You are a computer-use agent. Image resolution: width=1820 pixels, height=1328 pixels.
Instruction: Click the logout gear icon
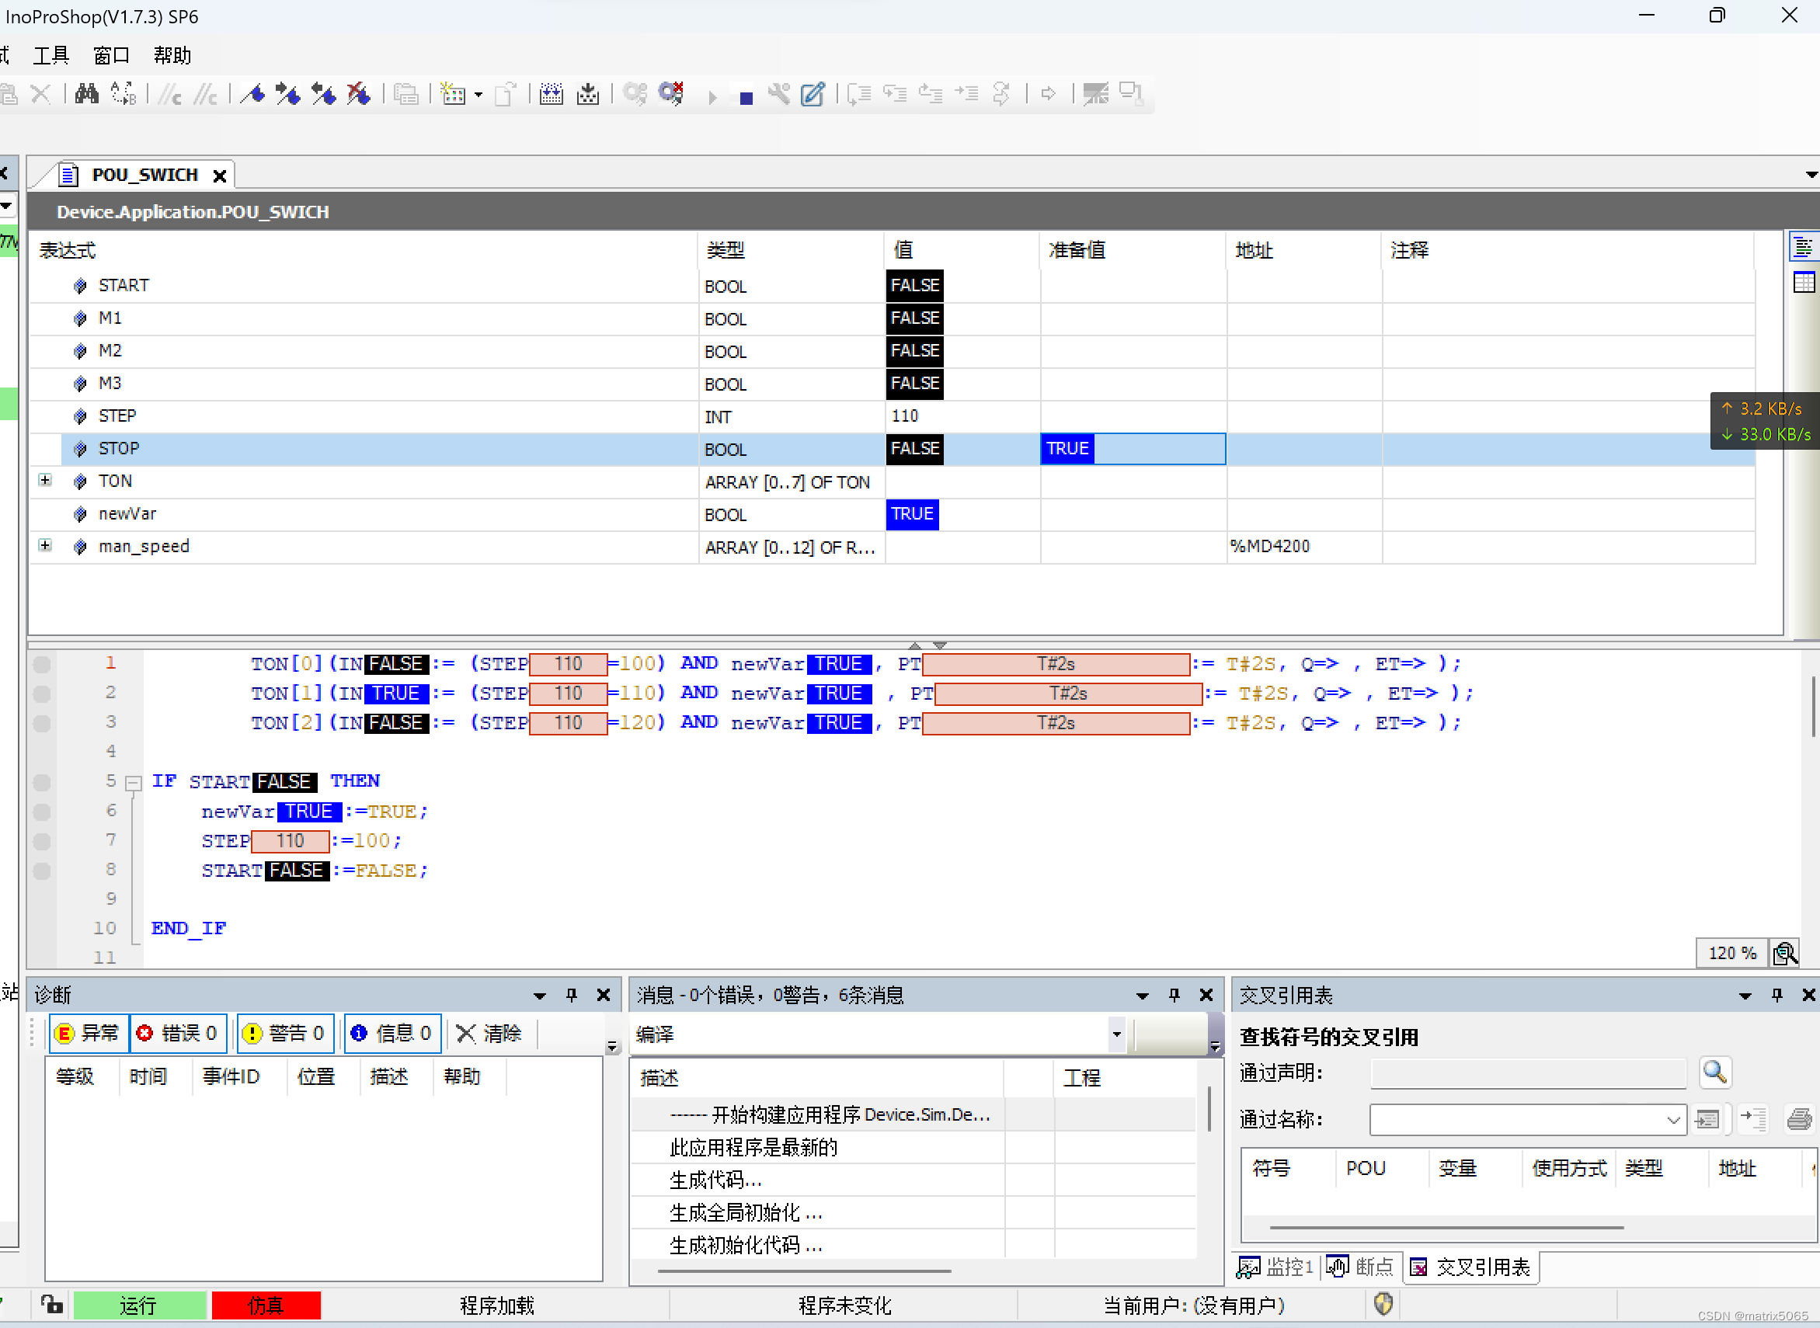(670, 94)
